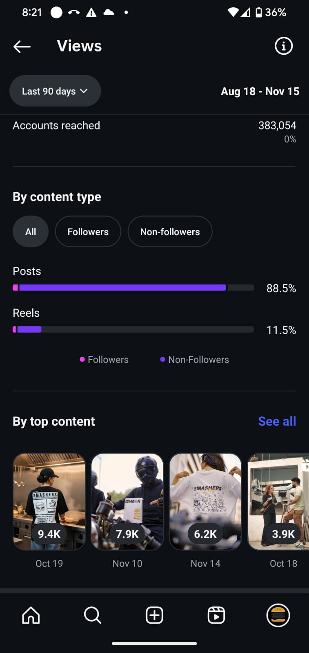The height and width of the screenshot is (653, 309).
Task: Open the Nov 14 post with 6.2K views
Action: pos(205,502)
